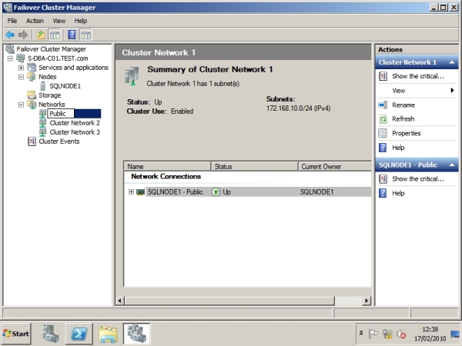Screen dimensions: 462x346
Task: Click the Back arrow toolbar icon
Action: coord(10,35)
